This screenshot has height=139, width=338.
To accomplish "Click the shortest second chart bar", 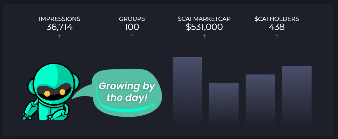I will point(224,105).
